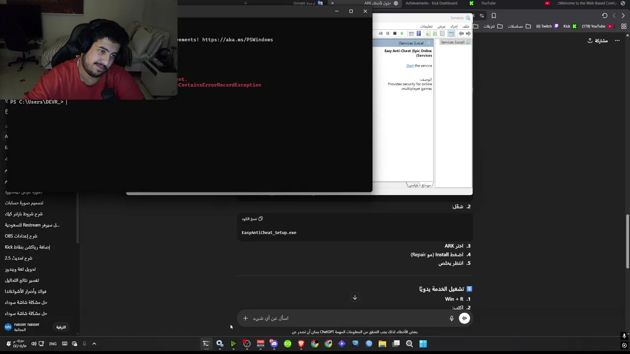The height and width of the screenshot is (354, 630).
Task: Click the plus attach icon in message box
Action: (246, 318)
